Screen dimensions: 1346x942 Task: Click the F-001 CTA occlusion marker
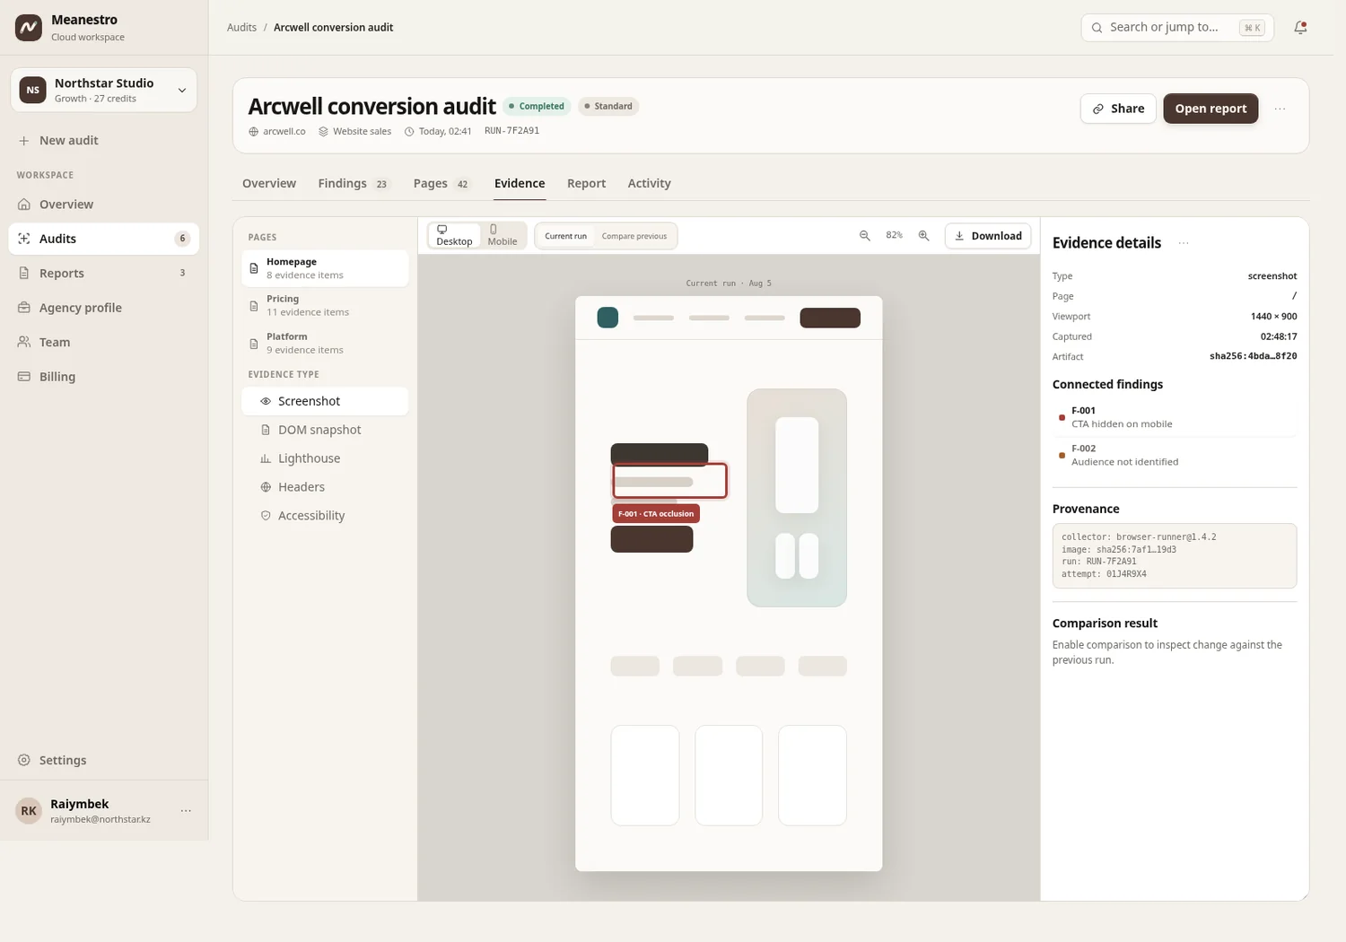click(x=656, y=514)
